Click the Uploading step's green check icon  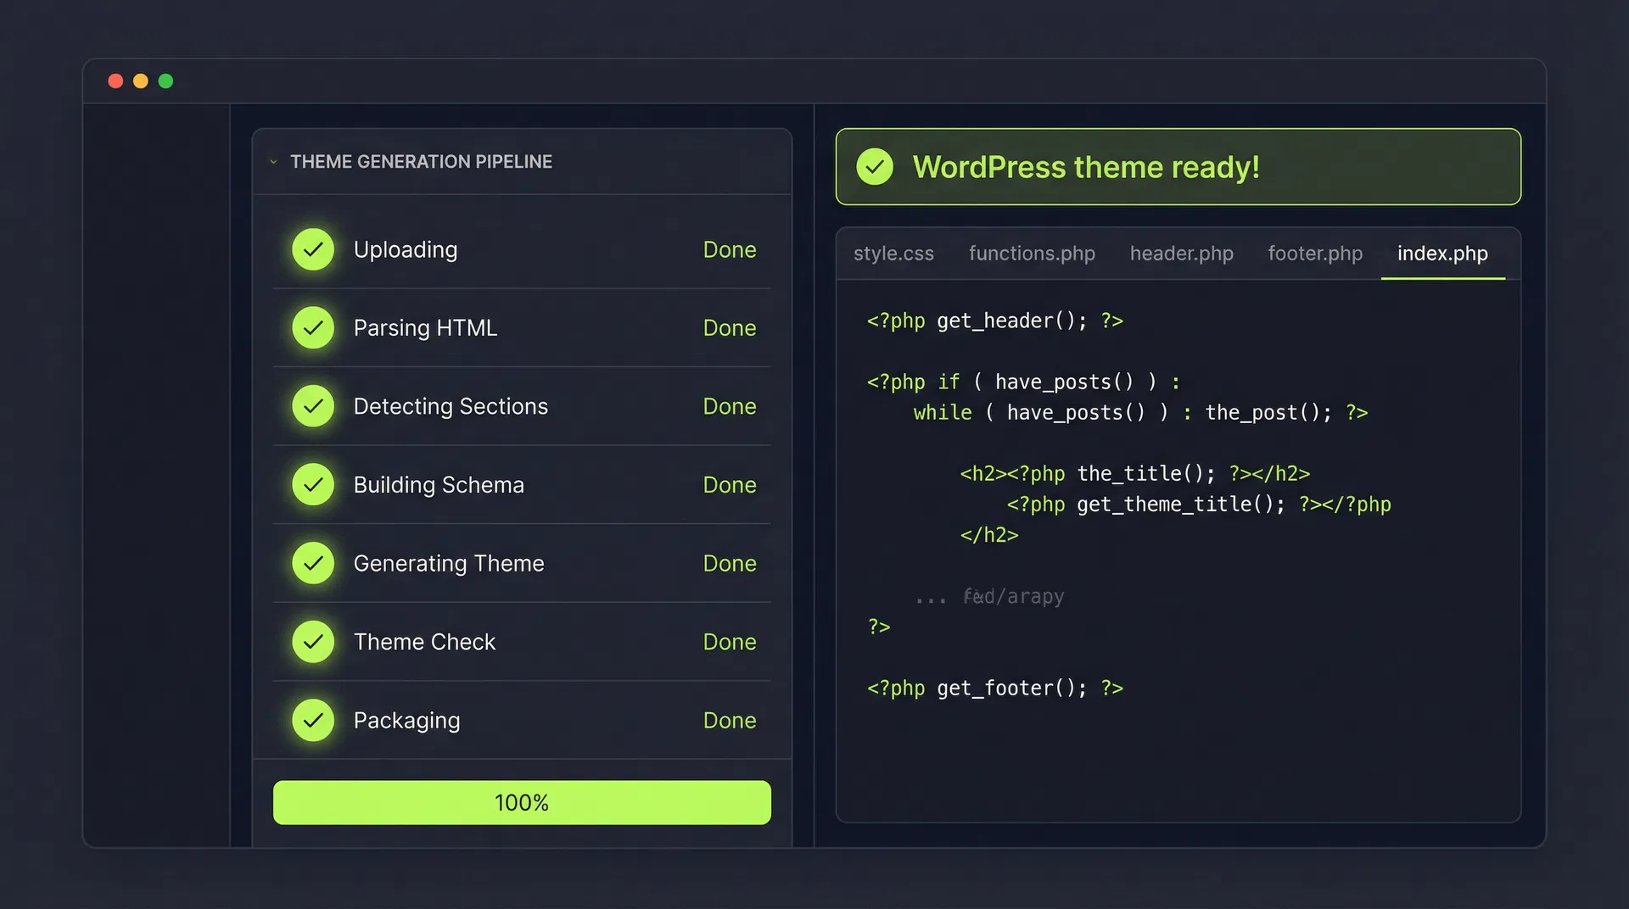coord(313,249)
